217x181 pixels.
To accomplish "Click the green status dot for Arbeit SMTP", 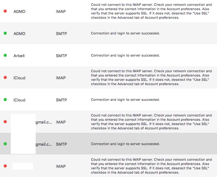I will 5,55.
